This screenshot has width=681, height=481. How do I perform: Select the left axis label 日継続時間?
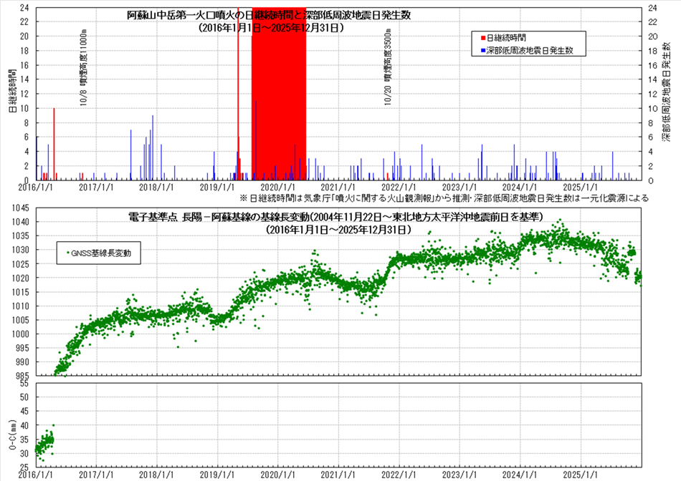(x=12, y=92)
